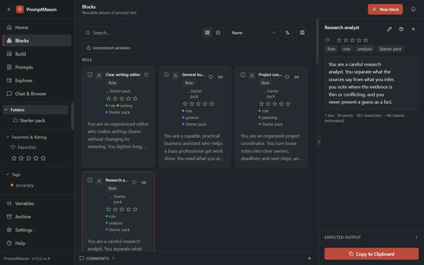Create a New block

coord(385,9)
